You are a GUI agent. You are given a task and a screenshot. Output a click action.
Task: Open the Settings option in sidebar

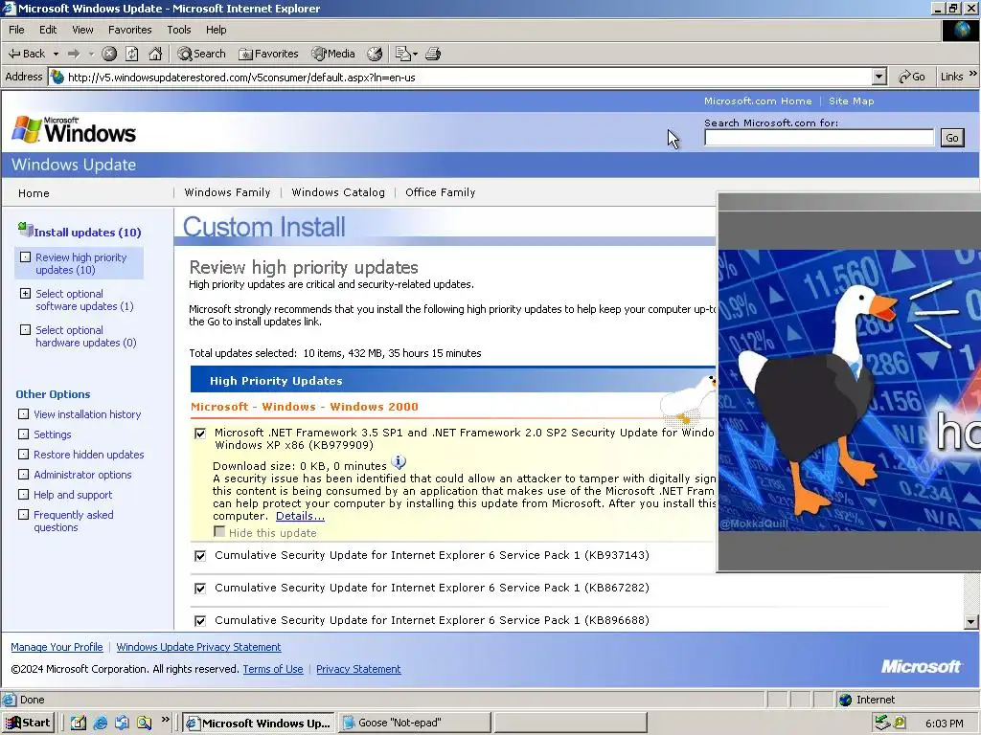tap(52, 434)
